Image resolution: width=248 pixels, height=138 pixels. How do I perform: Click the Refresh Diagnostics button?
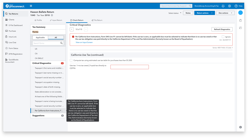[x=222, y=29]
